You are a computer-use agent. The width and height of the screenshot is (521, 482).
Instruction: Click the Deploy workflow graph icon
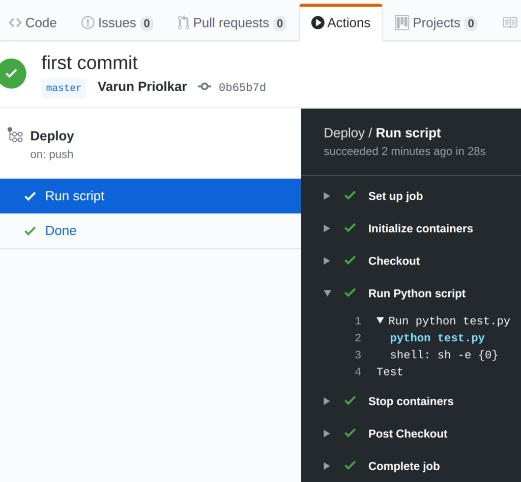(15, 135)
